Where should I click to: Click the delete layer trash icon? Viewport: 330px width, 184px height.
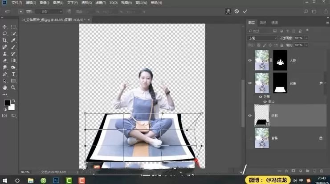[x=321, y=170]
